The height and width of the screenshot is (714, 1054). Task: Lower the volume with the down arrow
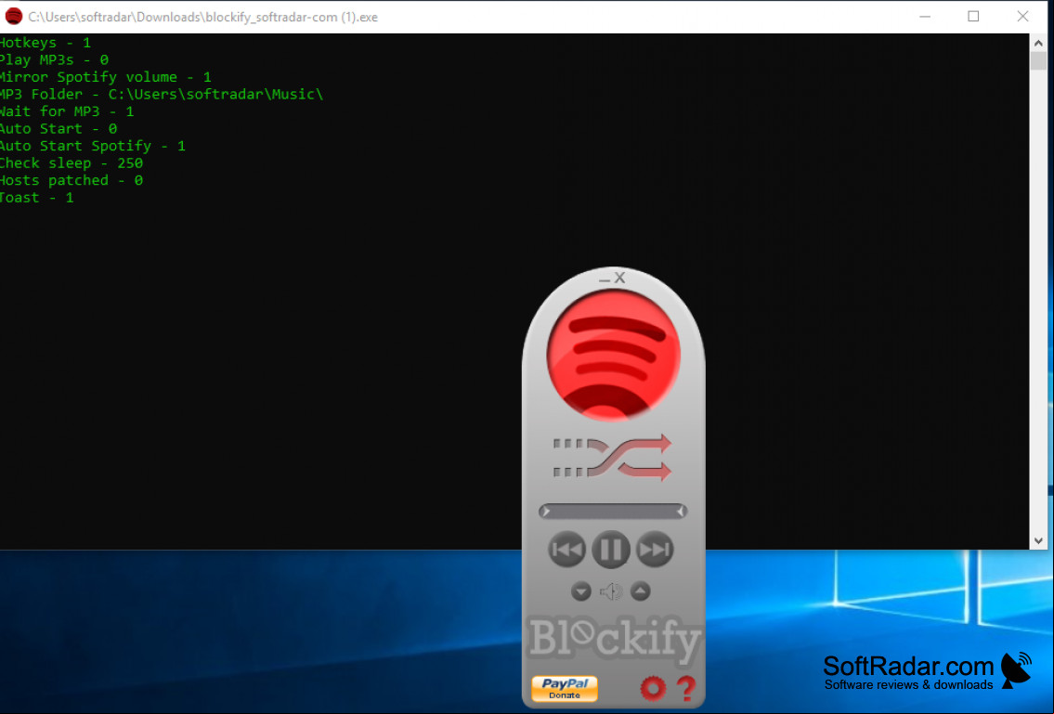tap(580, 591)
